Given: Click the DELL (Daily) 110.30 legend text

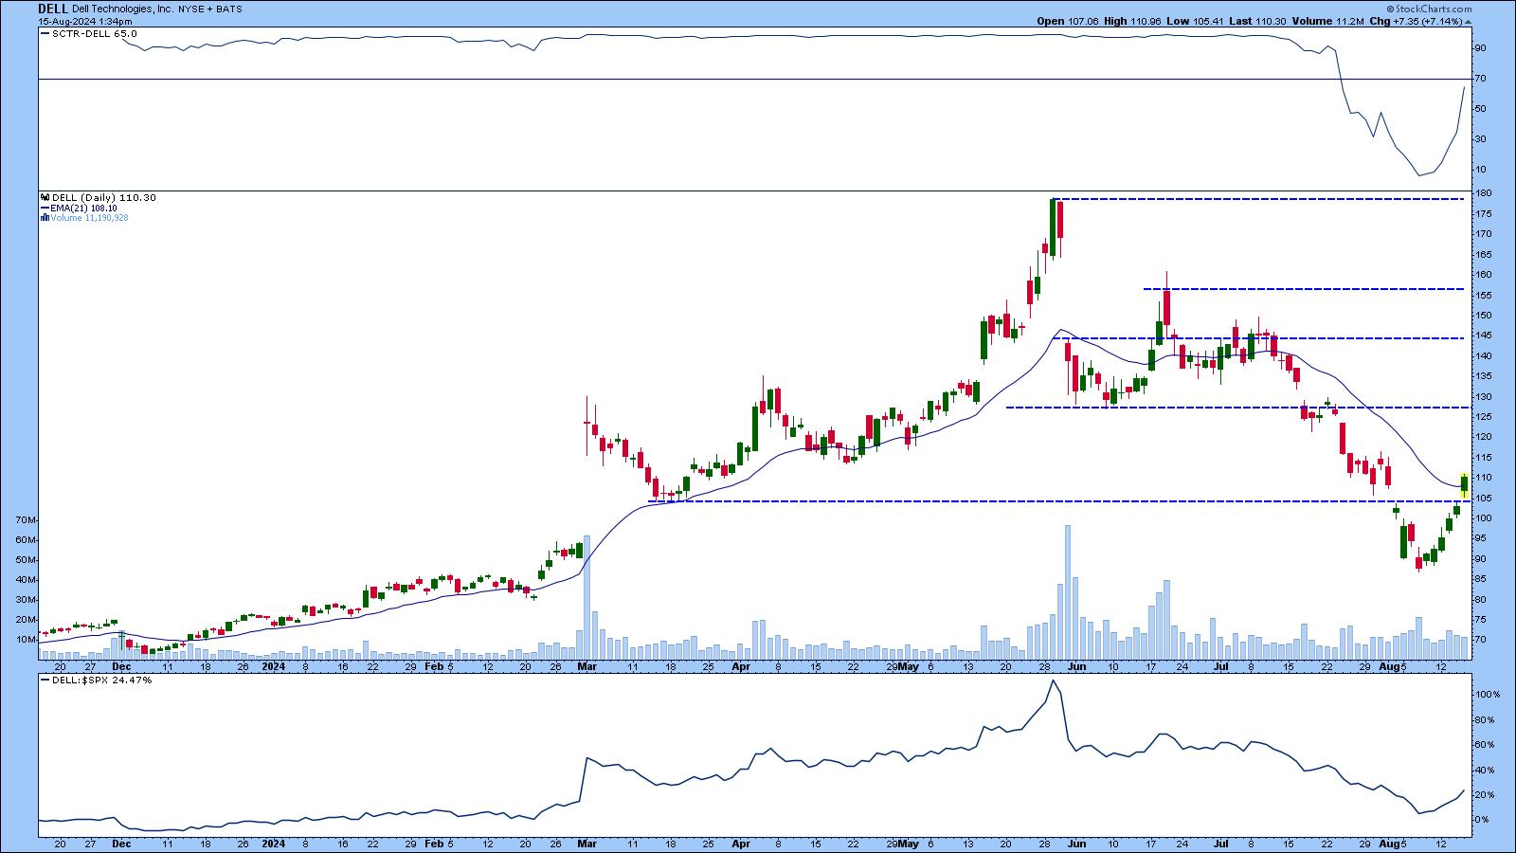Looking at the screenshot, I should 104,198.
